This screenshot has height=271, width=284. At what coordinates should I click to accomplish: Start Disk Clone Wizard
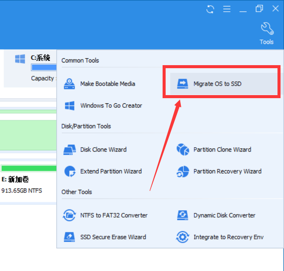coord(103,150)
